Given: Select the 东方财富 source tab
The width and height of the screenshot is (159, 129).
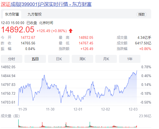Looking at the screenshot, I should pyautogui.click(x=12, y=14).
